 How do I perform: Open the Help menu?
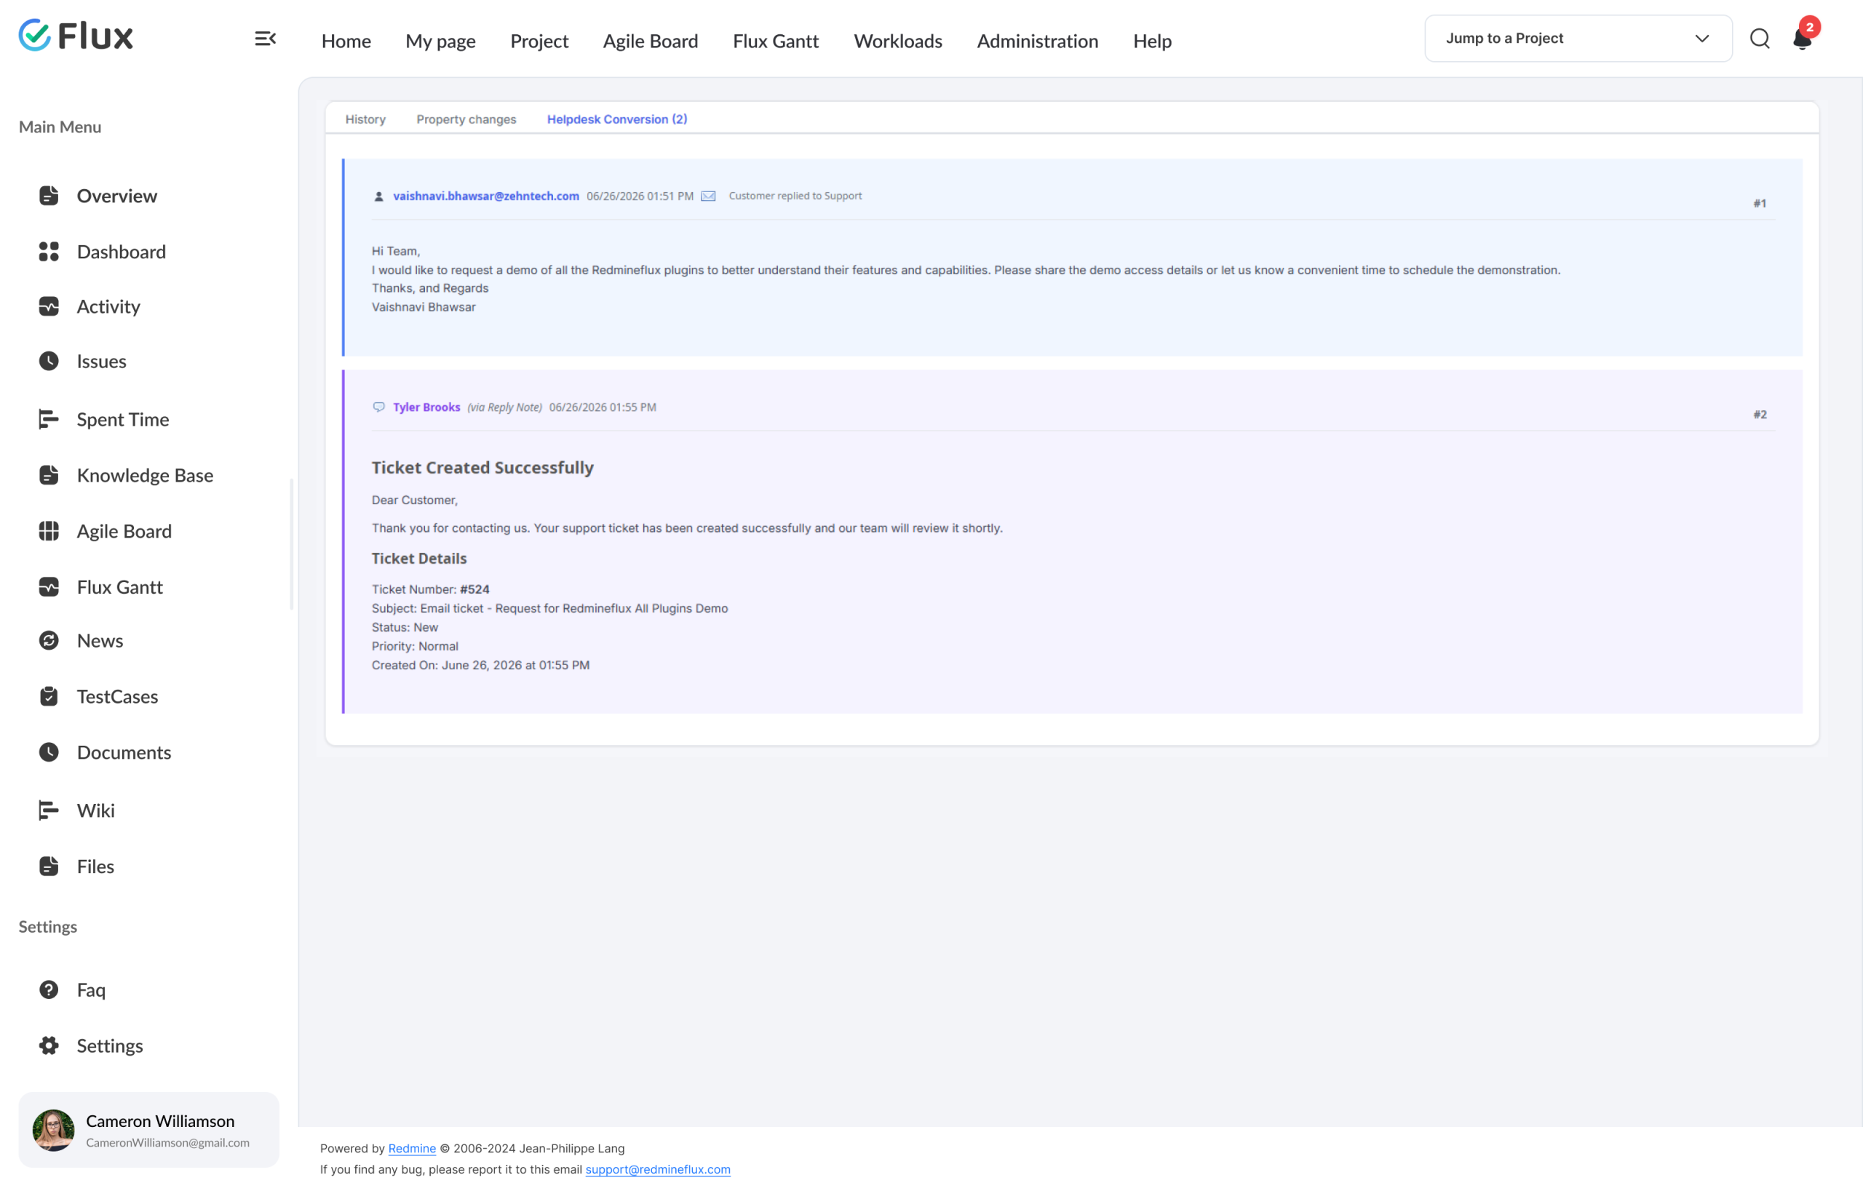tap(1152, 41)
